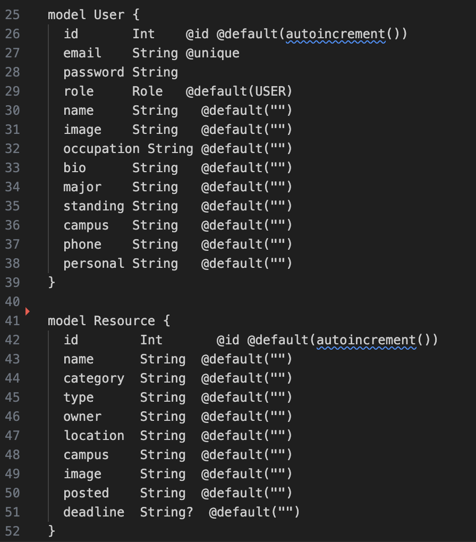The height and width of the screenshot is (542, 476).
Task: Click the @unique attribute on email
Action: 212,53
